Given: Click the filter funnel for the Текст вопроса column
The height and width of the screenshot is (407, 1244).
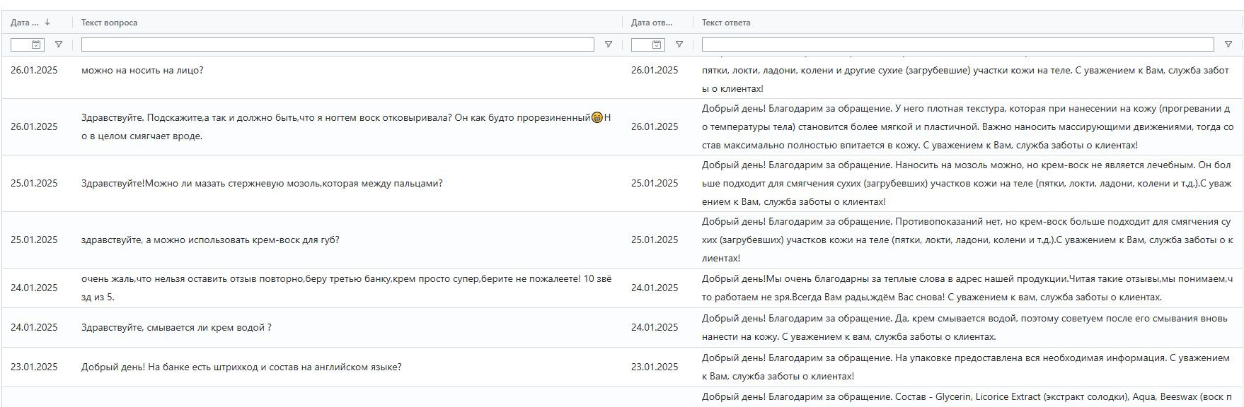Looking at the screenshot, I should tap(608, 45).
